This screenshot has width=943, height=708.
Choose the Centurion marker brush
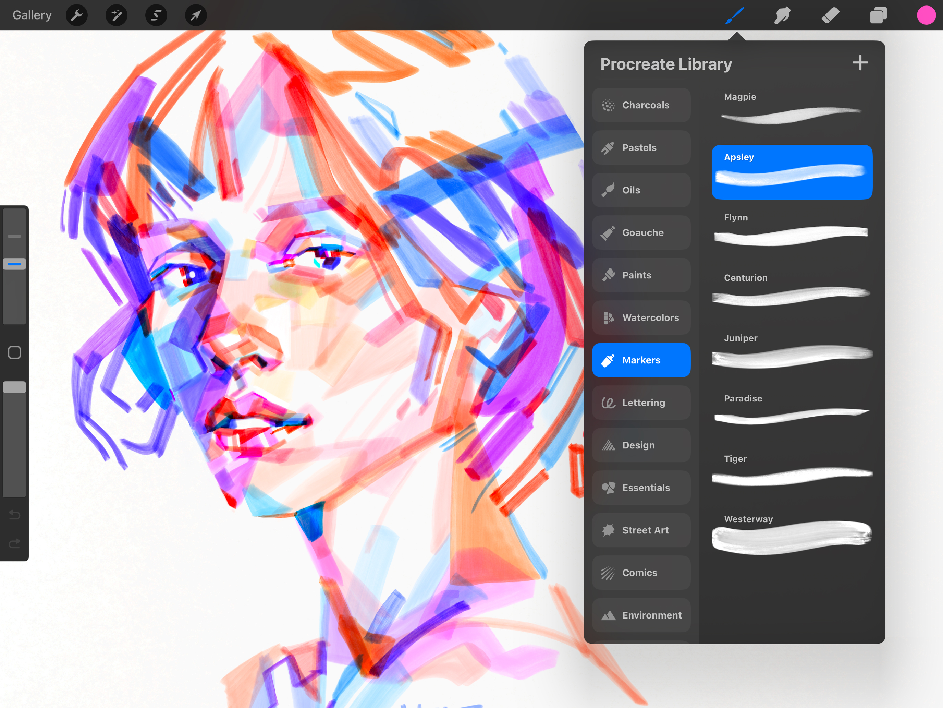coord(792,293)
